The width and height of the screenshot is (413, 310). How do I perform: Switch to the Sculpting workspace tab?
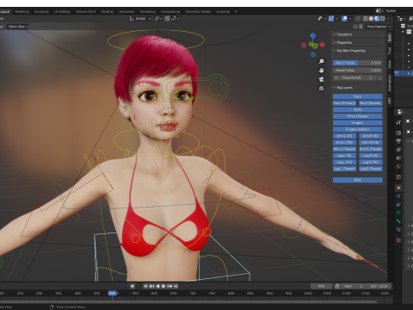41,12
